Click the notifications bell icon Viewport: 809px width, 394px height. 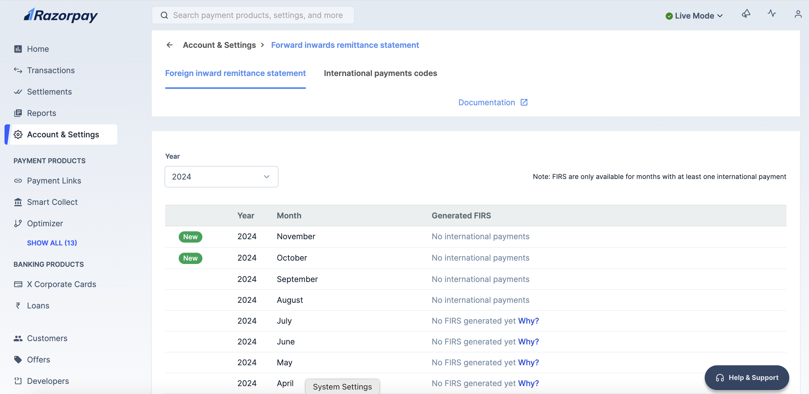point(746,14)
